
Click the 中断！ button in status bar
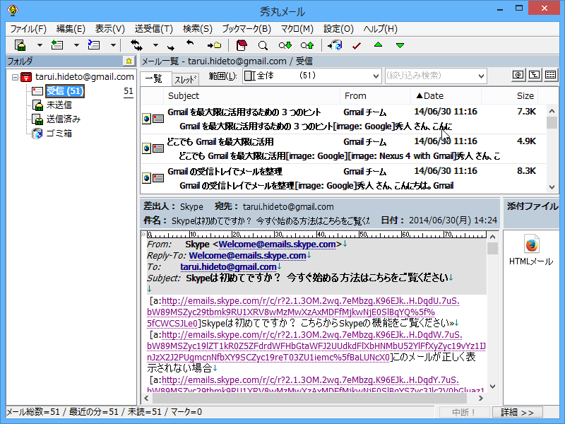click(x=463, y=412)
